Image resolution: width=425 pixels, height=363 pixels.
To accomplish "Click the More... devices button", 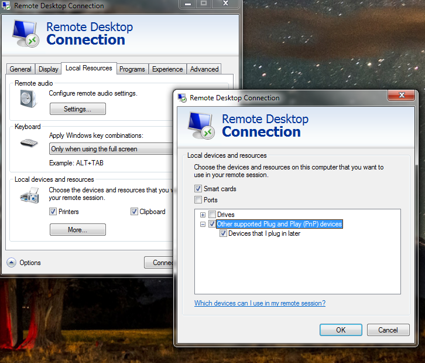I will point(78,230).
